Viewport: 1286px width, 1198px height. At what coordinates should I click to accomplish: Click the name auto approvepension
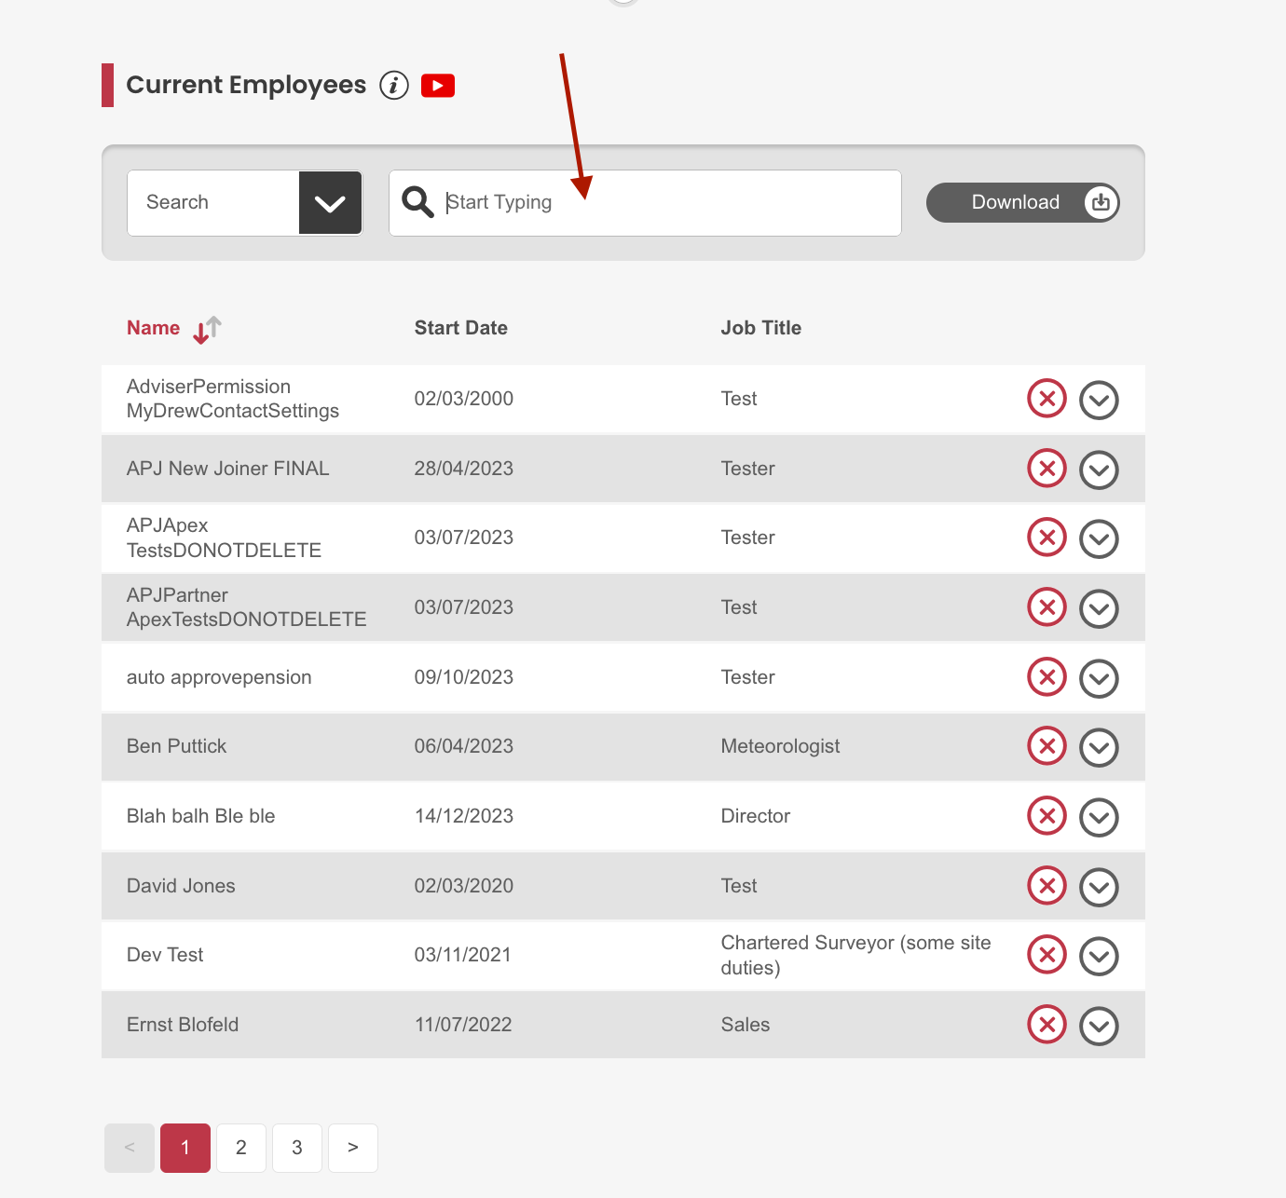coord(219,677)
